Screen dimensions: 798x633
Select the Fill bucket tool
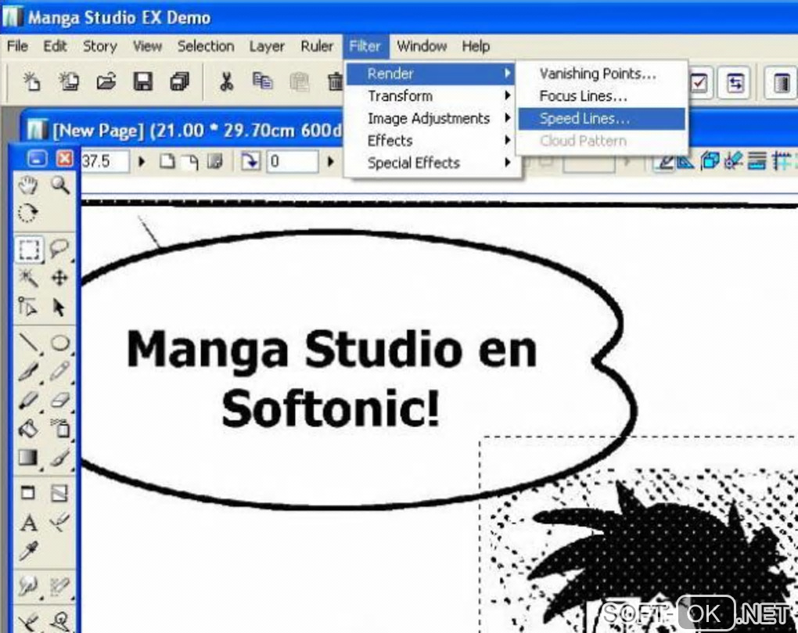click(28, 429)
